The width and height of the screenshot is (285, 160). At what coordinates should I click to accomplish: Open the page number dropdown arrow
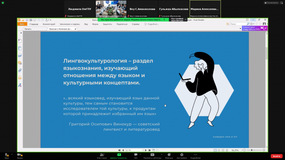[x=143, y=150]
